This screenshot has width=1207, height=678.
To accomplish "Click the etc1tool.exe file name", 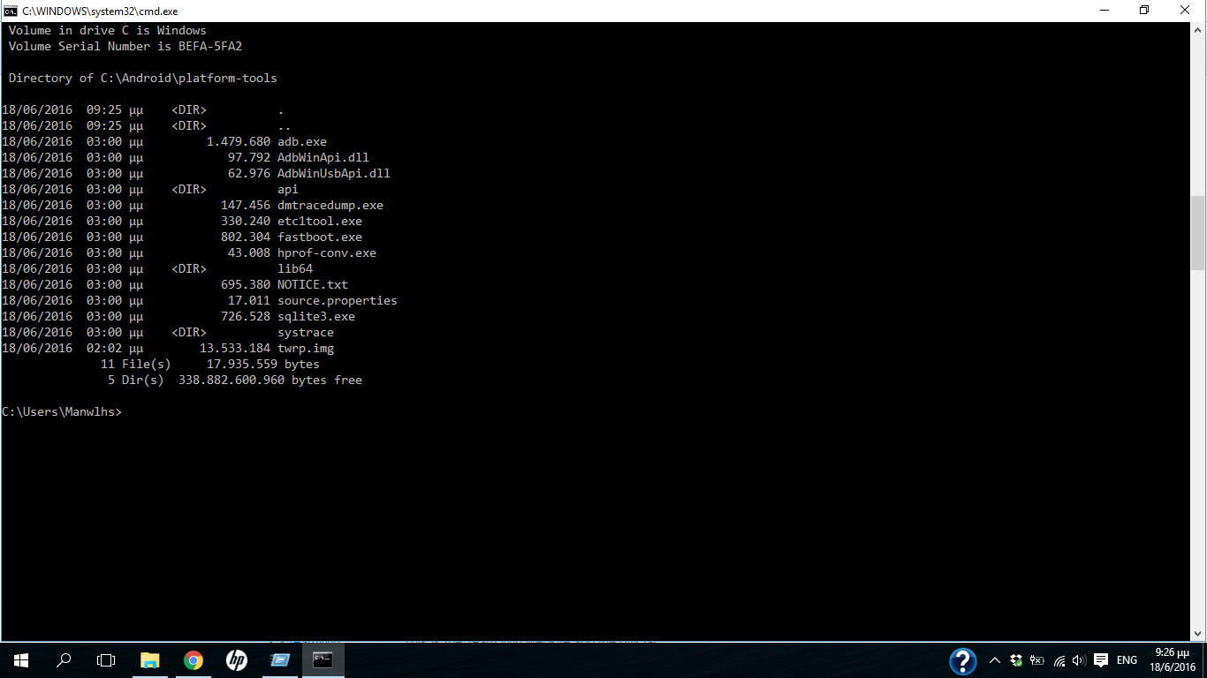I will 320,221.
